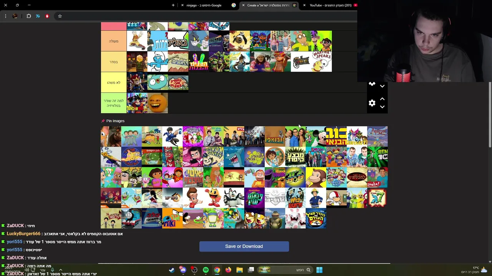Switch to the YouTube tab
The image size is (492, 276).
pyautogui.click(x=331, y=5)
